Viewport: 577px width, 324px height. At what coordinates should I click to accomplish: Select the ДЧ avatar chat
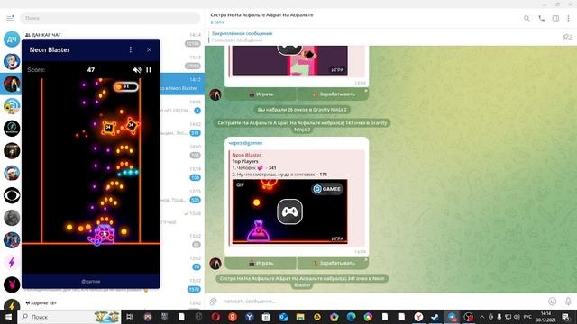tap(12, 40)
